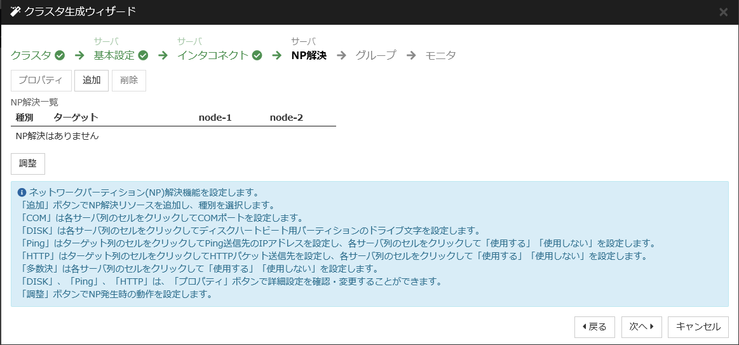
Task: Click the プロパティ button
Action: point(41,81)
